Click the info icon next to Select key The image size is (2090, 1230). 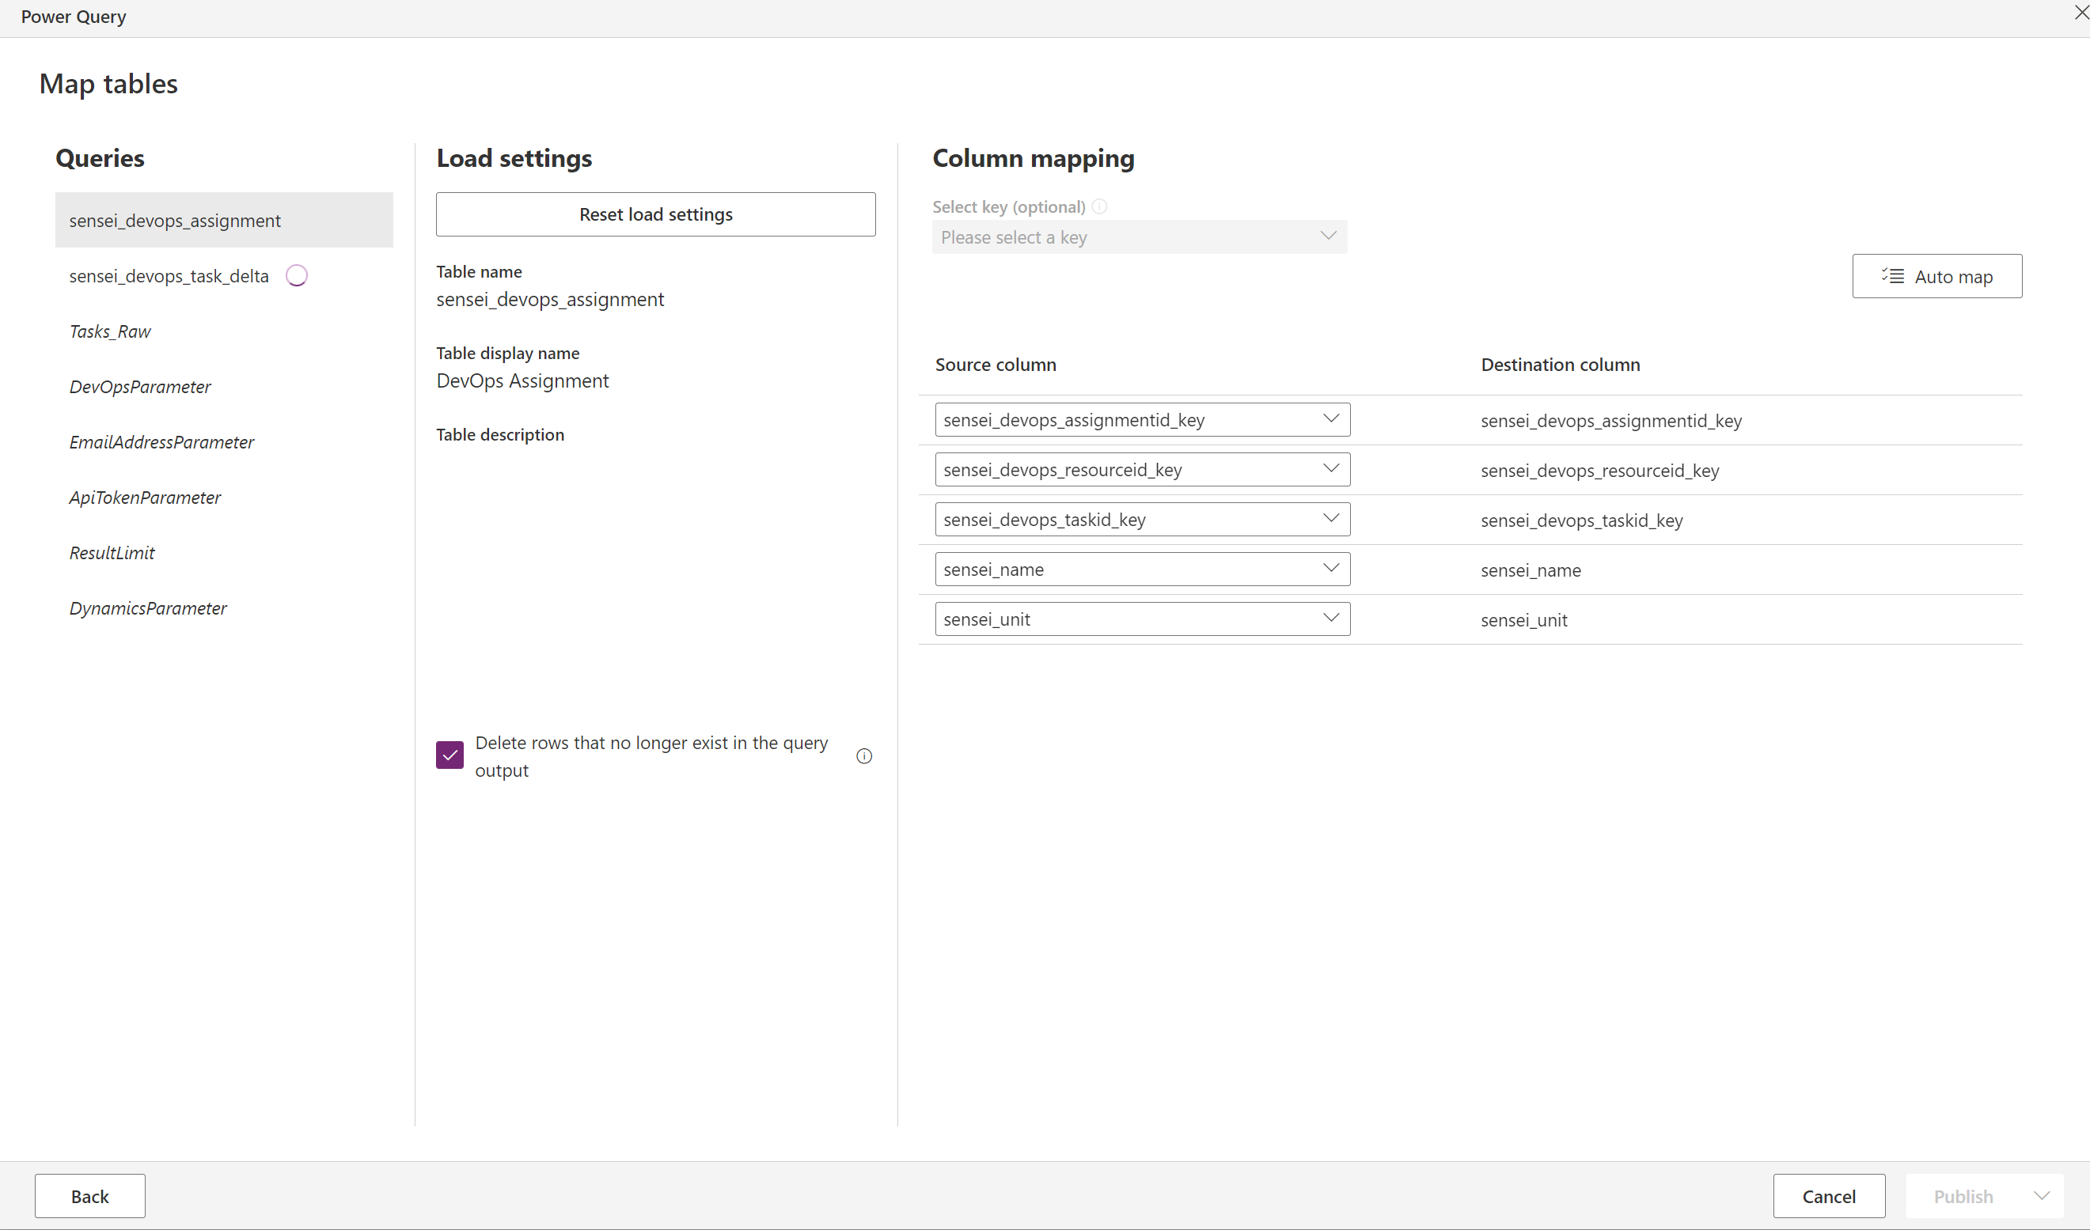coord(1099,206)
